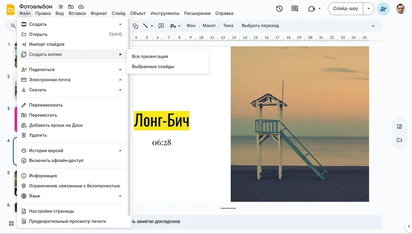This screenshot has width=412, height=234.
Task: Open version history clock icon
Action: pyautogui.click(x=279, y=9)
